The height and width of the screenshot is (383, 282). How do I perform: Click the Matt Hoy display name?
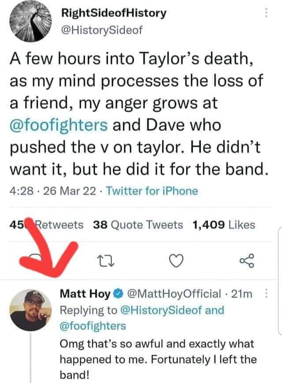pos(85,293)
